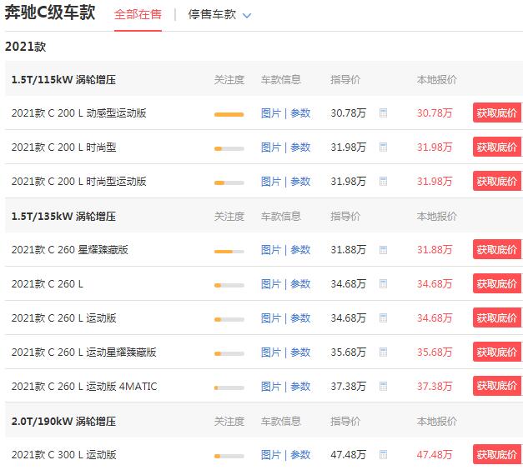523x470 pixels.
Task: Open price calculator for C 260 星耀臻藏版
Action: (x=383, y=250)
